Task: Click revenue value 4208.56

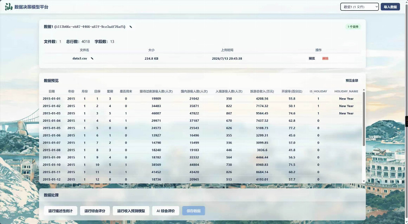Action: point(262,99)
